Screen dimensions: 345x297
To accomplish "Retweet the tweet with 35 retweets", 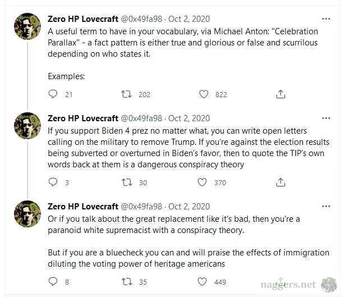I will (x=127, y=281).
